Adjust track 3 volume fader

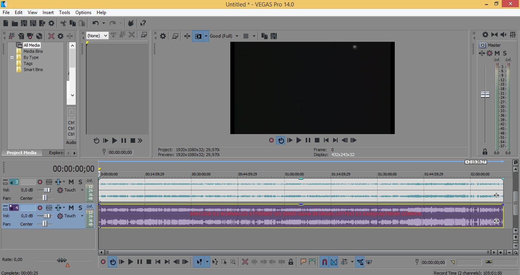pos(47,190)
